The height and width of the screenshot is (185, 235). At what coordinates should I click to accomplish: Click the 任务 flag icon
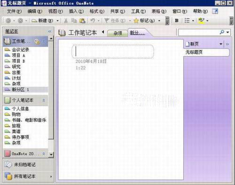tap(107, 21)
